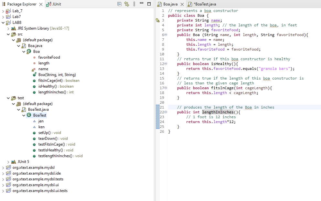Open Package Explorer view menu dots

(134, 4)
